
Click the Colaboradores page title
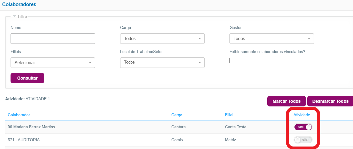click(19, 4)
